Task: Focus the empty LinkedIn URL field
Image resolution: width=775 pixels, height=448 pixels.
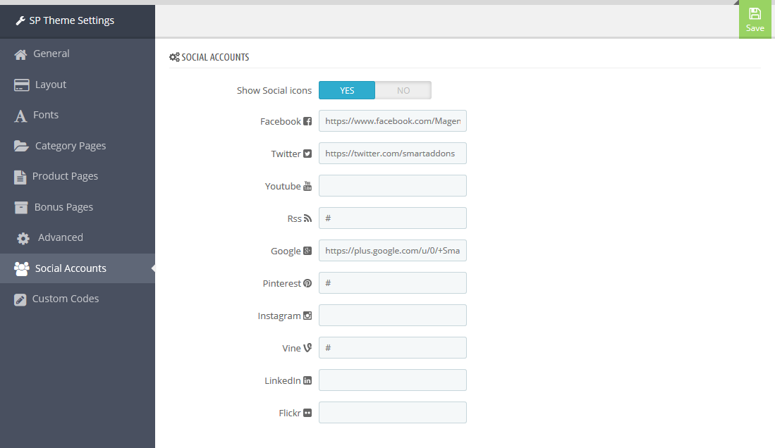Action: pos(393,380)
